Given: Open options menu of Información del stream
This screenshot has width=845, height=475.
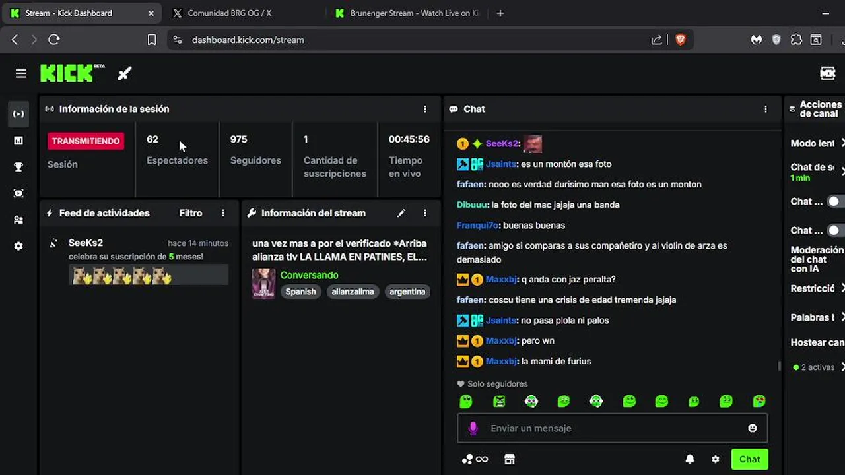Looking at the screenshot, I should pyautogui.click(x=425, y=213).
